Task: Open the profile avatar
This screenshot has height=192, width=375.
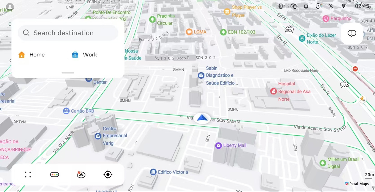Action: [x=10, y=7]
